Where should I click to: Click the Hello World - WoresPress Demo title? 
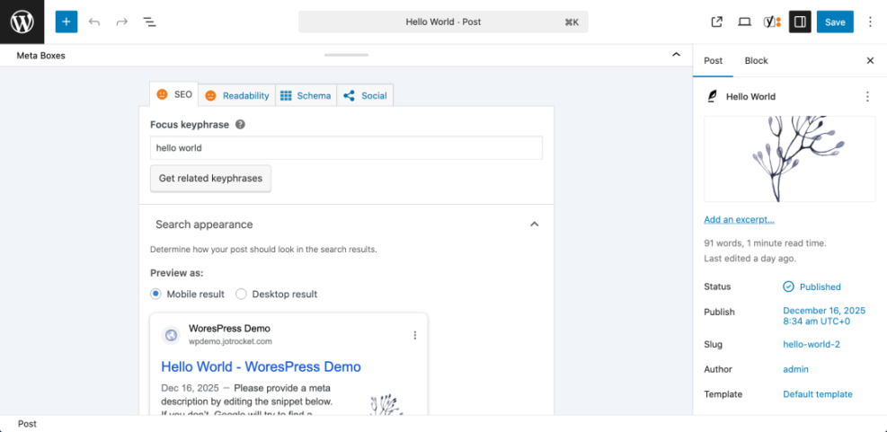pos(261,366)
